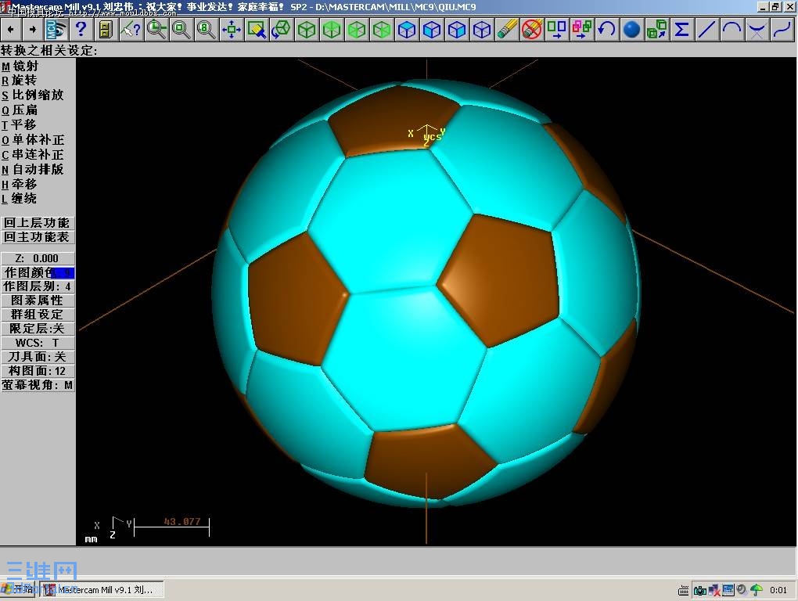Toggle shading with the blue sphere icon
The width and height of the screenshot is (798, 601).
coord(631,30)
